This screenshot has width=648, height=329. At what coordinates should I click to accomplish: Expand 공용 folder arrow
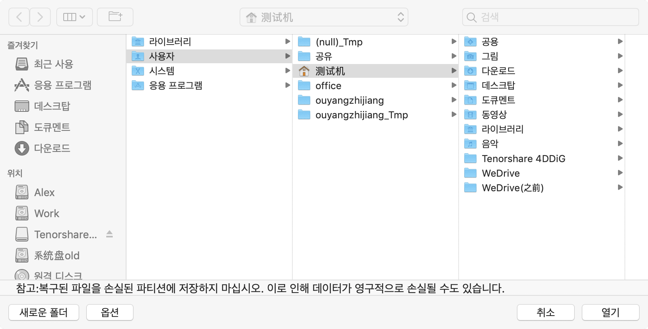pos(620,41)
